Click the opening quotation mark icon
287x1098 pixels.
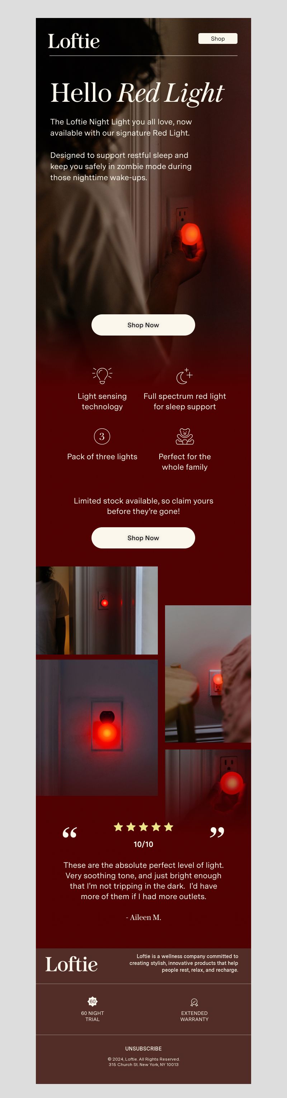click(70, 832)
